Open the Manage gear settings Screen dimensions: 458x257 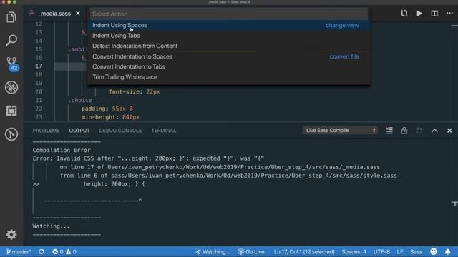click(x=11, y=235)
